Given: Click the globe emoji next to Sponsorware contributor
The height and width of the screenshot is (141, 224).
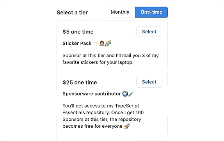Looking at the screenshot, I should [125, 93].
